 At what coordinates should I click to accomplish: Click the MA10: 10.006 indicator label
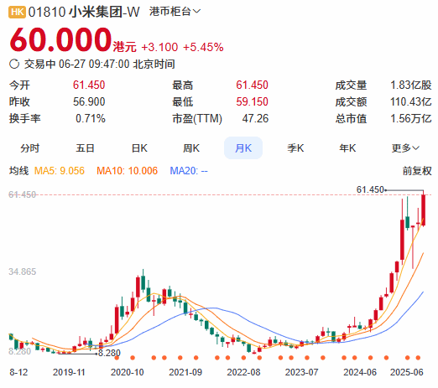pyautogui.click(x=127, y=171)
